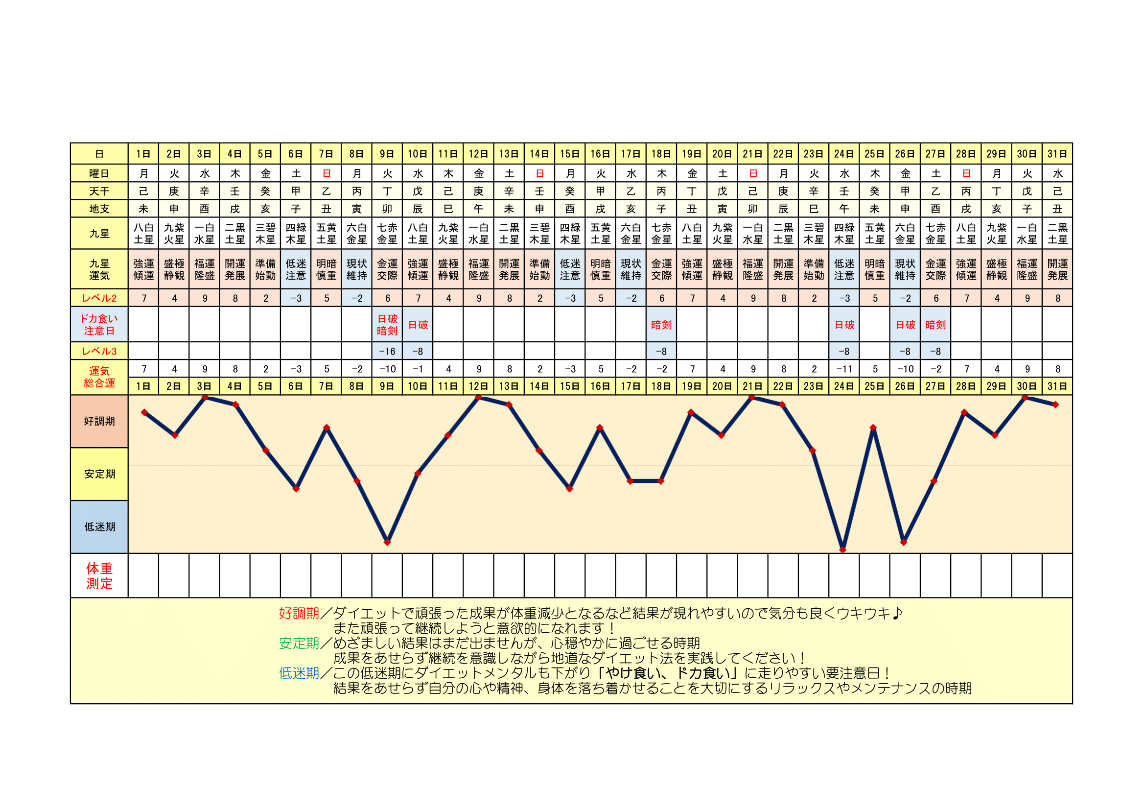The width and height of the screenshot is (1145, 810).
Task: Click the 体重測定 row header
Action: point(99,575)
